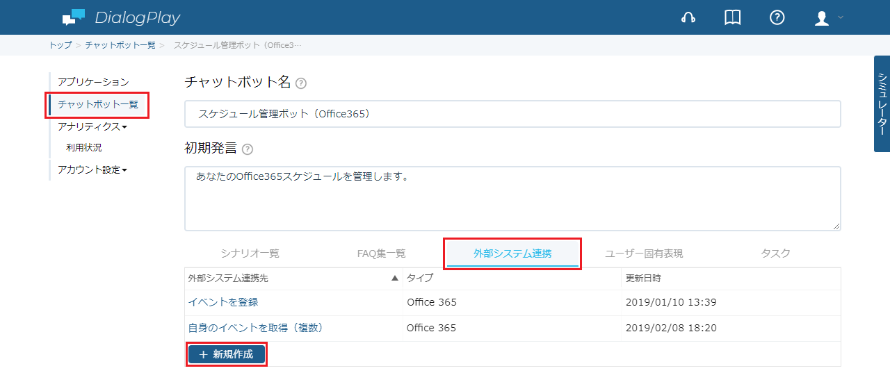This screenshot has width=890, height=382.
Task: Click date 2019/02/08 18:20
Action: pyautogui.click(x=671, y=329)
